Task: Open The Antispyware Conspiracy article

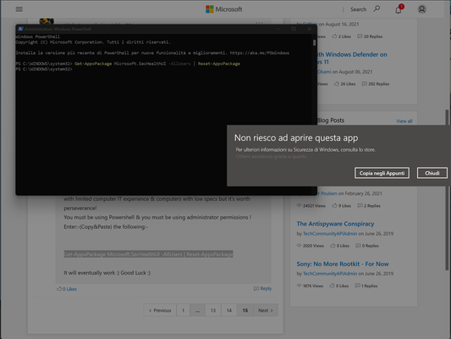Action: (x=335, y=224)
